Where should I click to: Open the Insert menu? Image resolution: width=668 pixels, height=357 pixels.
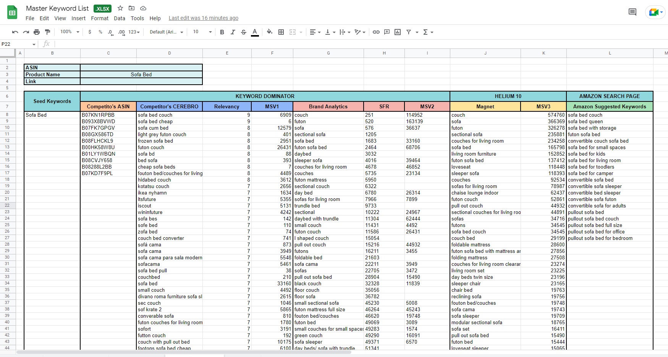(x=78, y=18)
